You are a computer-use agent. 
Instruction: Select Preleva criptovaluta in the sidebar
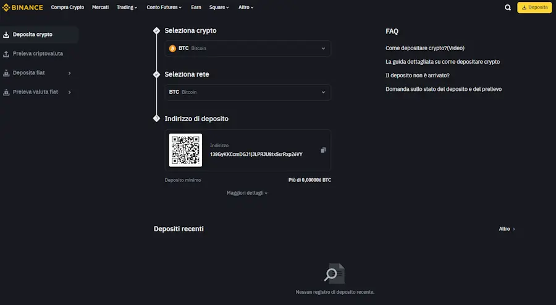pos(39,54)
